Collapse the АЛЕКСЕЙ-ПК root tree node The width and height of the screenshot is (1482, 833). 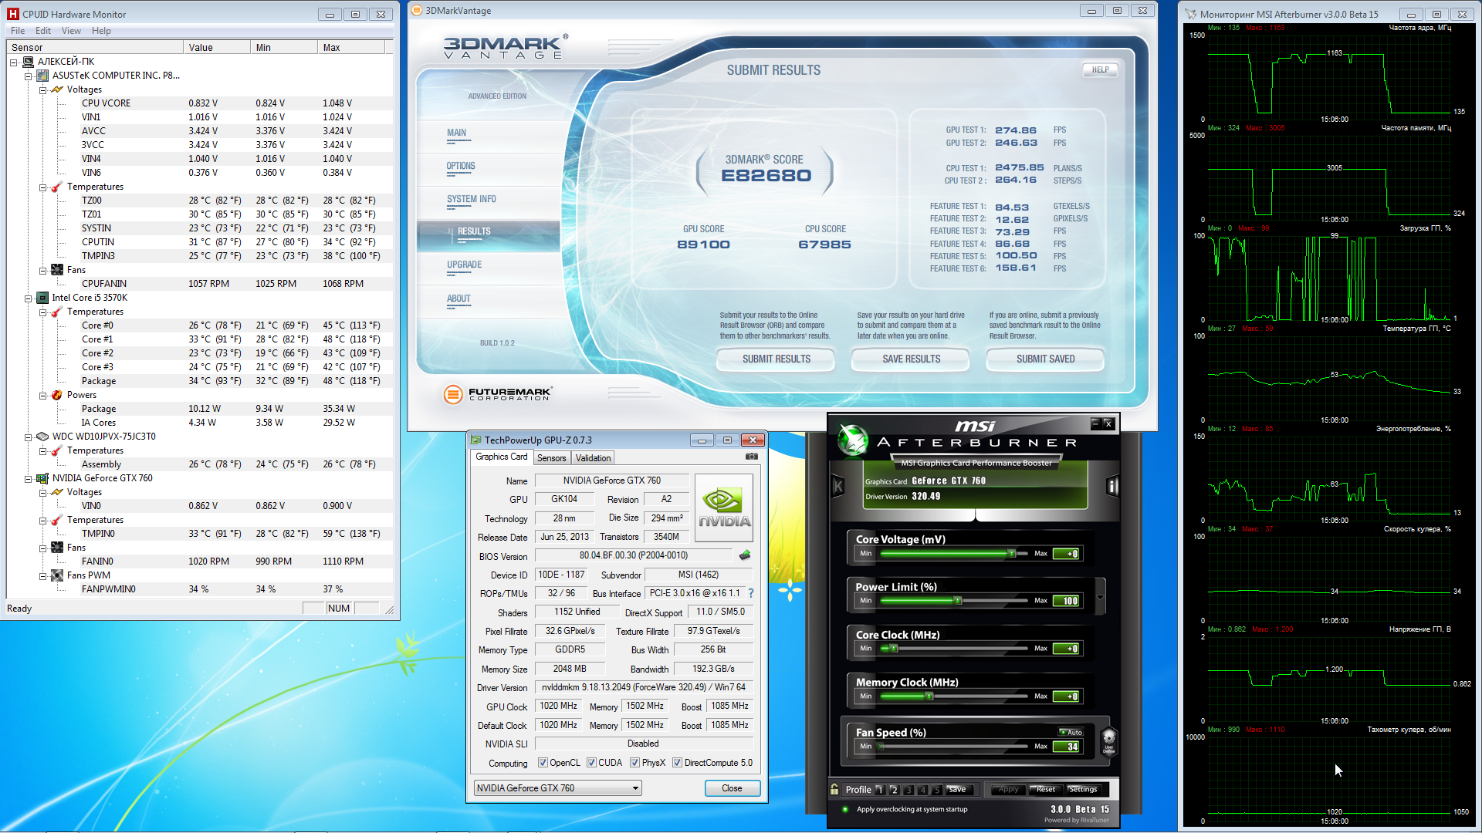point(14,62)
